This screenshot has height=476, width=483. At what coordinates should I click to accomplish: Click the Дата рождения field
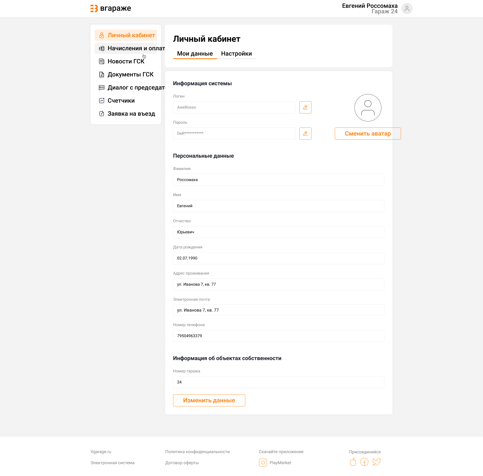(x=279, y=258)
